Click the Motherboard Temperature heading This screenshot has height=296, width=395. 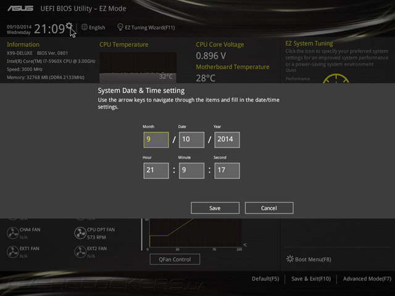pos(233,67)
